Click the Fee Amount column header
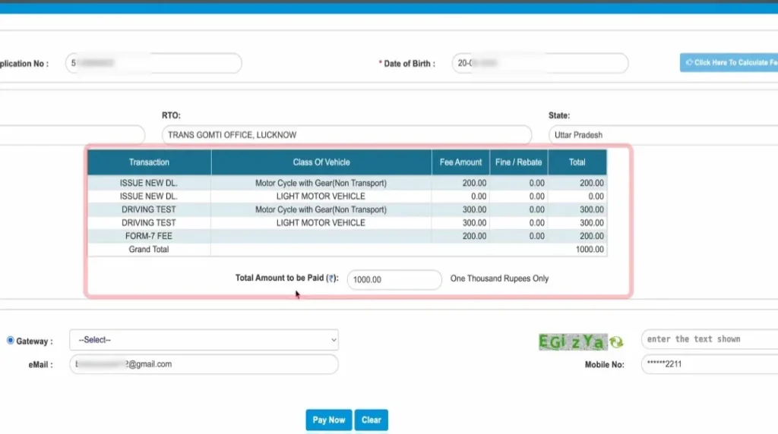Viewport: 778px width, 434px height. [460, 162]
